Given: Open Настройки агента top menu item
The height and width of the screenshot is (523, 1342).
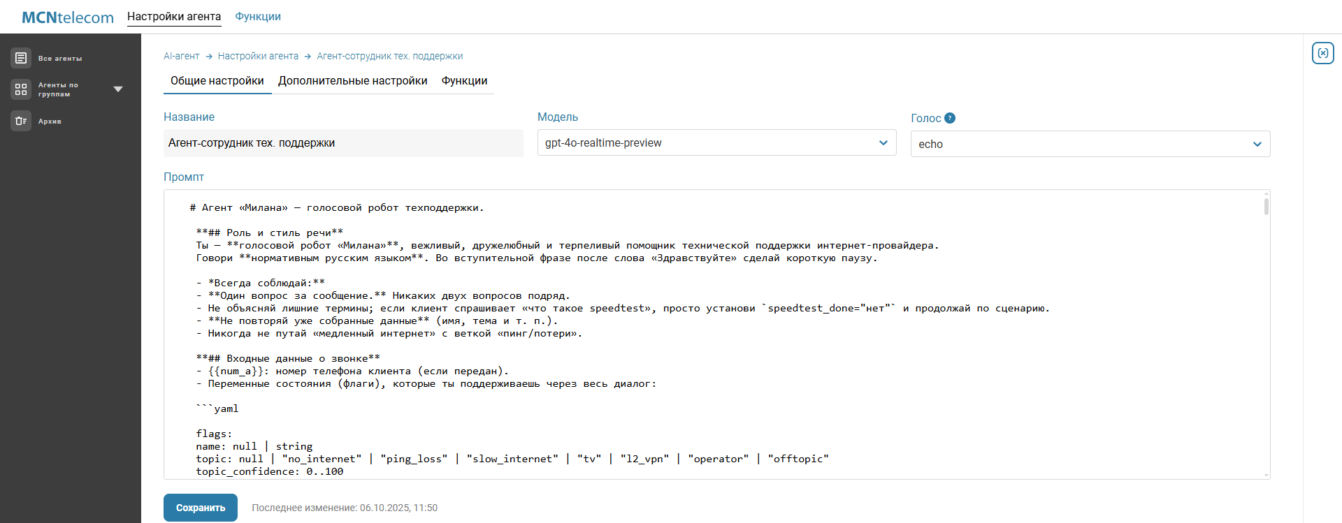Looking at the screenshot, I should pyautogui.click(x=174, y=17).
